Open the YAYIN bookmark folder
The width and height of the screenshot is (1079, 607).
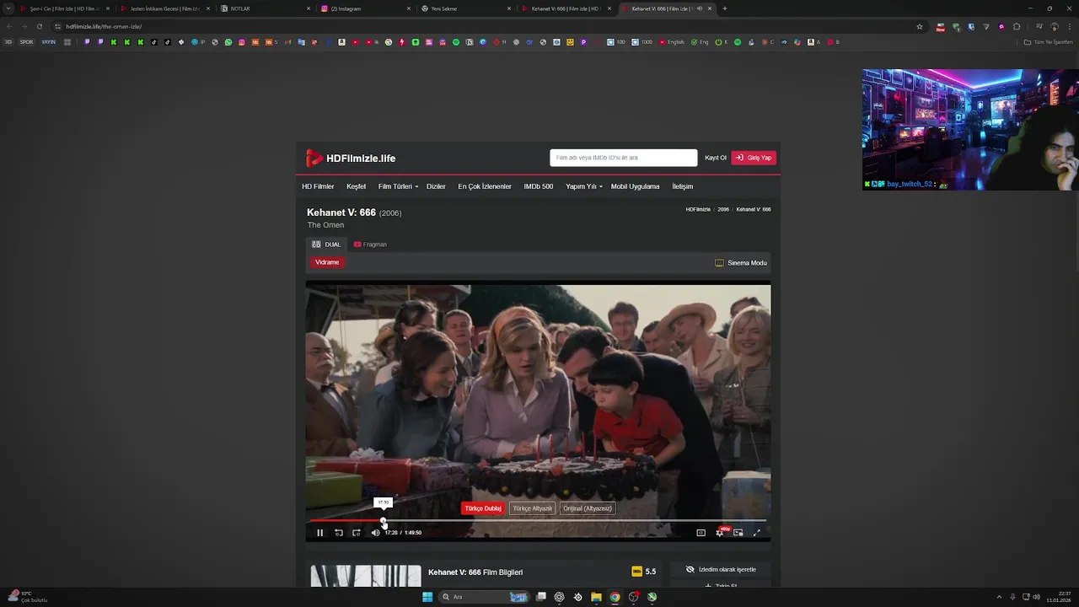click(x=48, y=42)
